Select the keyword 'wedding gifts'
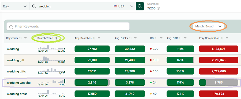 [16, 72]
